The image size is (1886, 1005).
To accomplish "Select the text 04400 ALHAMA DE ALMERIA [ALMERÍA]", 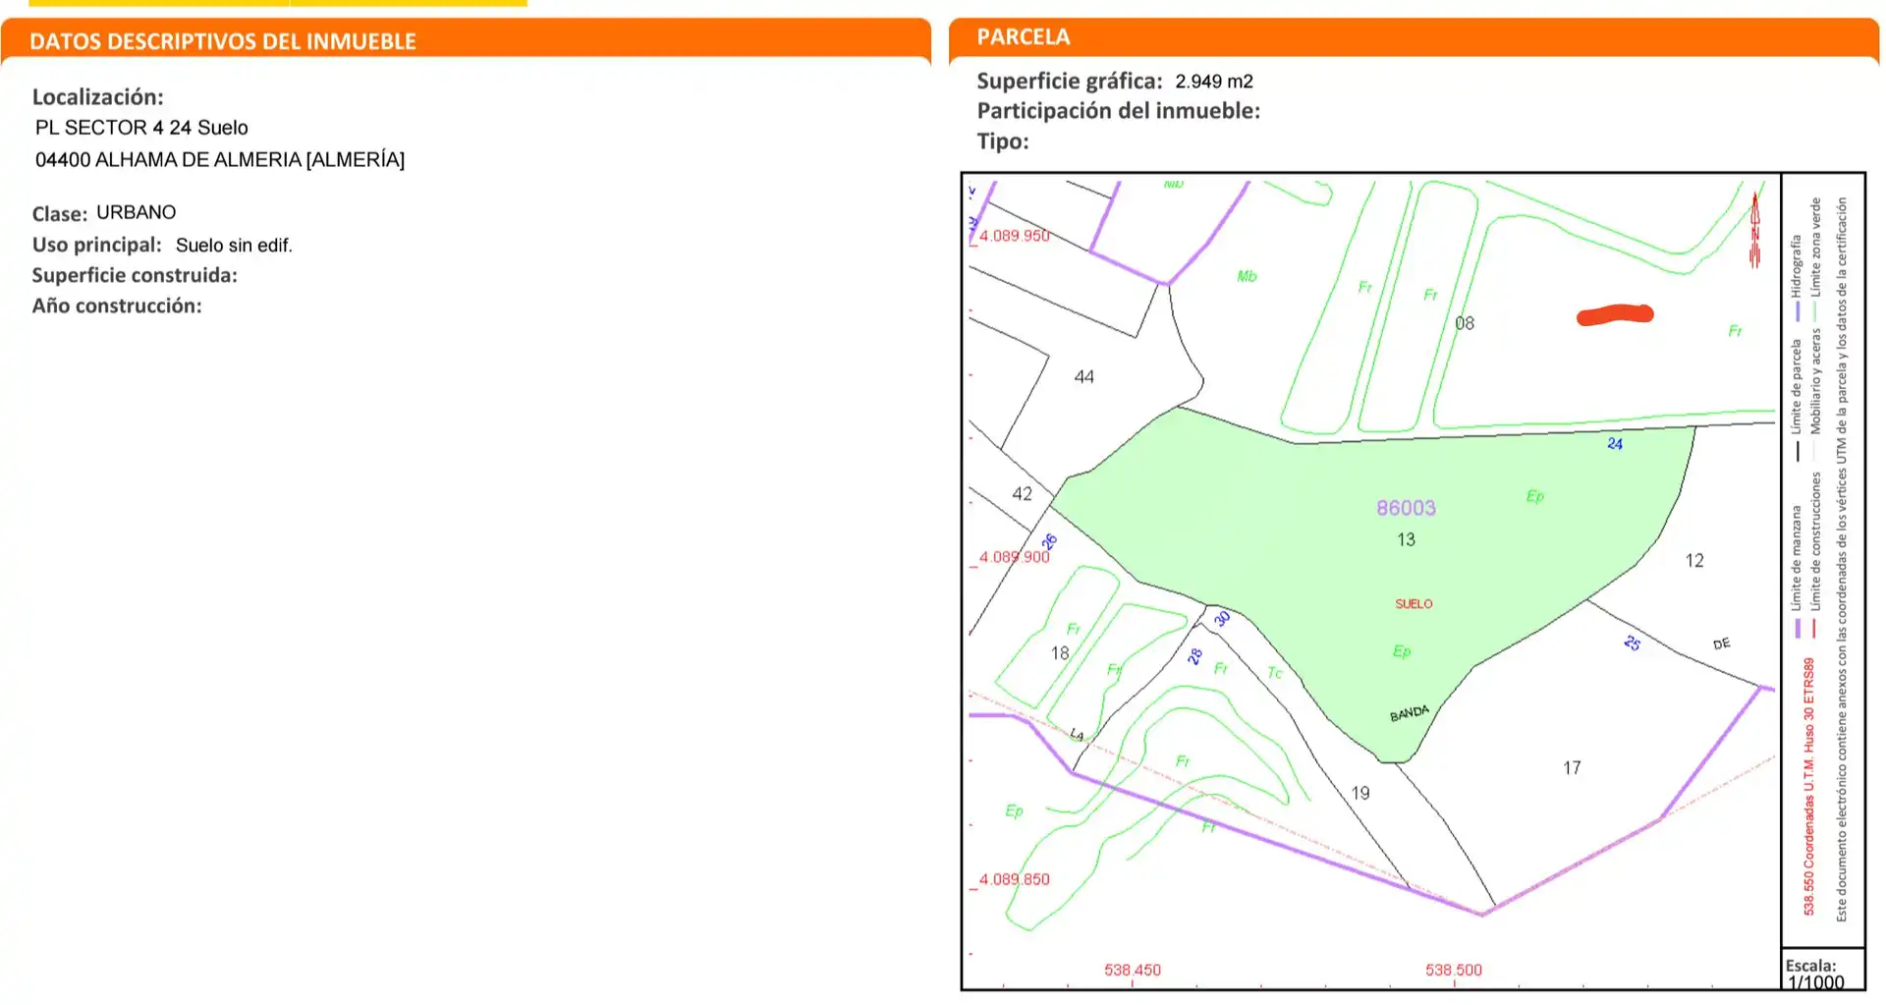I will point(220,159).
